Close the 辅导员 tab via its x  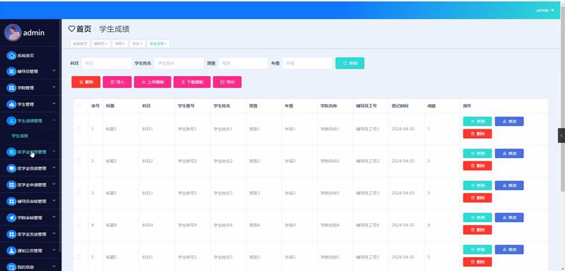point(106,44)
